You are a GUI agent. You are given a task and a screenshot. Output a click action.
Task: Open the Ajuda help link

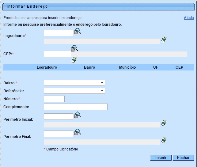click(188, 18)
